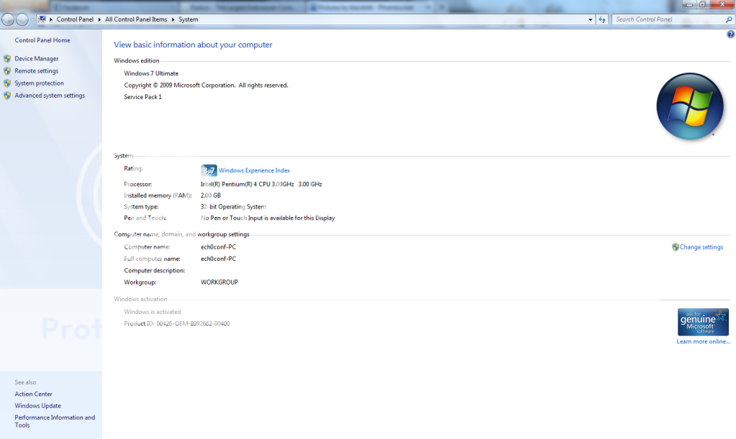Open Help with the blue question mark

click(x=730, y=34)
